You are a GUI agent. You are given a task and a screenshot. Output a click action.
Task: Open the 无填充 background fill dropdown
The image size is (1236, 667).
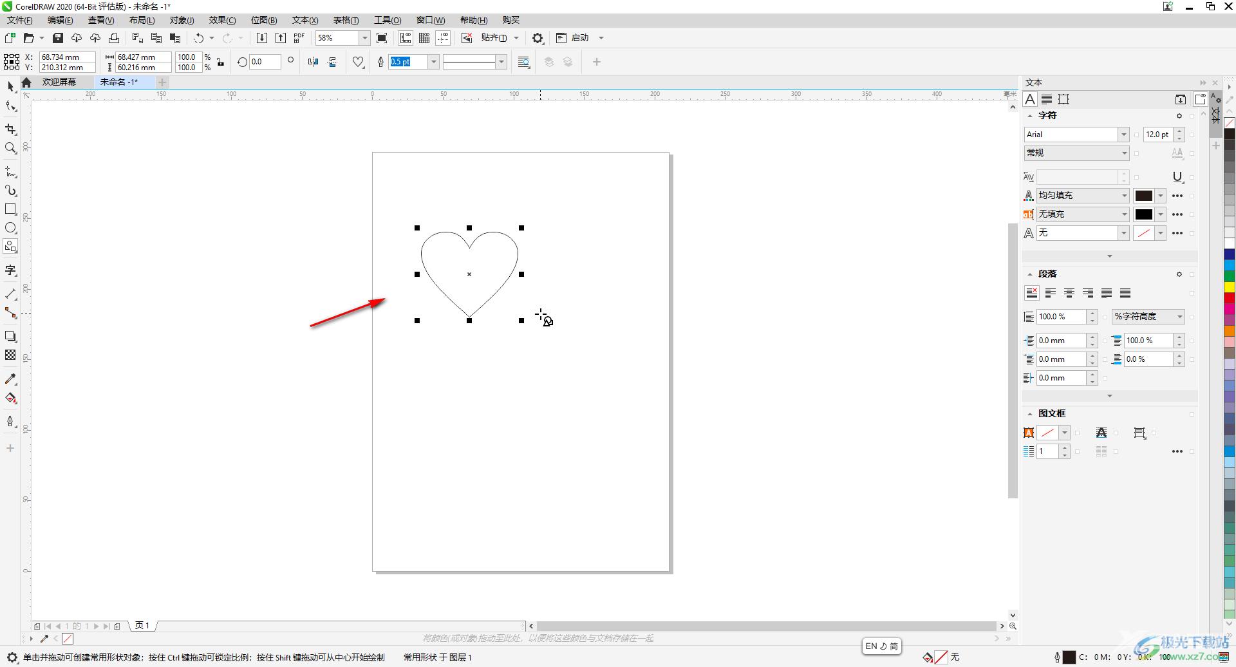[1124, 214]
